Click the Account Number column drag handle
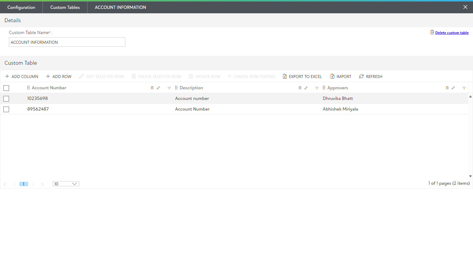This screenshot has width=473, height=266. [x=28, y=88]
